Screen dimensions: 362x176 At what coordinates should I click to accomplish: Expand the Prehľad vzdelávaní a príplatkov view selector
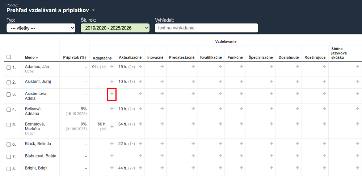coord(93,10)
